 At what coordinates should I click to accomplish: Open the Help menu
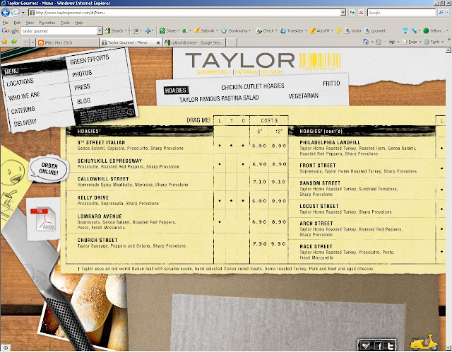(78, 23)
